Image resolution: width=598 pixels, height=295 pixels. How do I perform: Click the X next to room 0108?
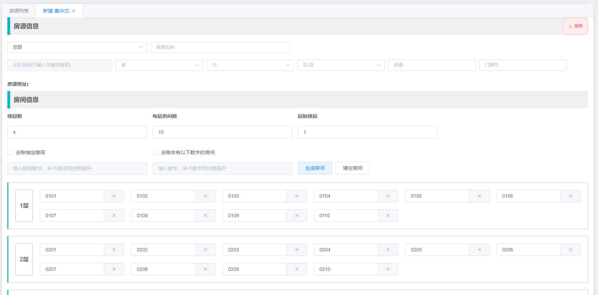[x=206, y=215]
